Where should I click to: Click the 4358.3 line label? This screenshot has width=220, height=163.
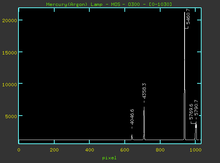click(x=144, y=91)
